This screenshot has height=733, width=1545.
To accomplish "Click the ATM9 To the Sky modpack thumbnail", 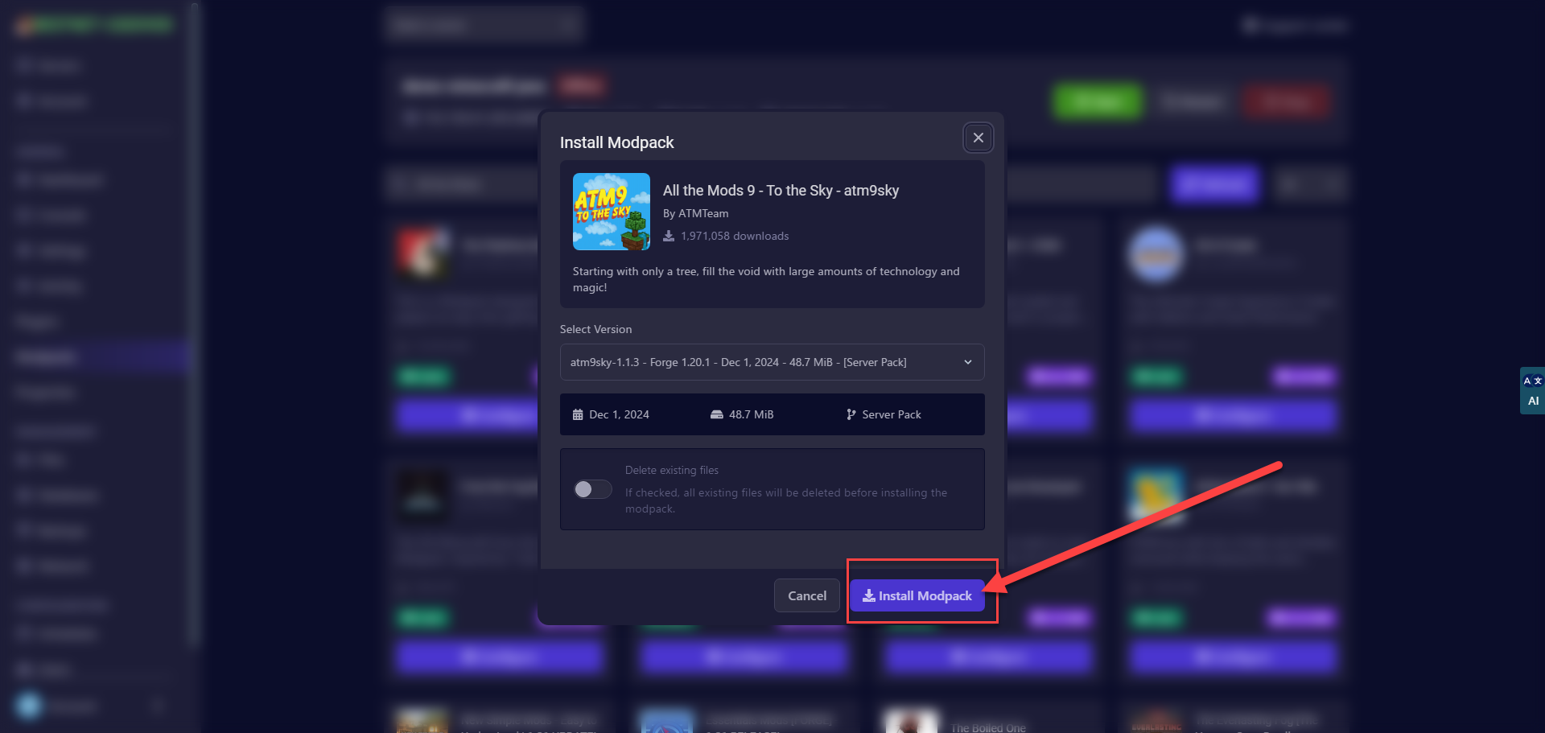I will (x=612, y=212).
